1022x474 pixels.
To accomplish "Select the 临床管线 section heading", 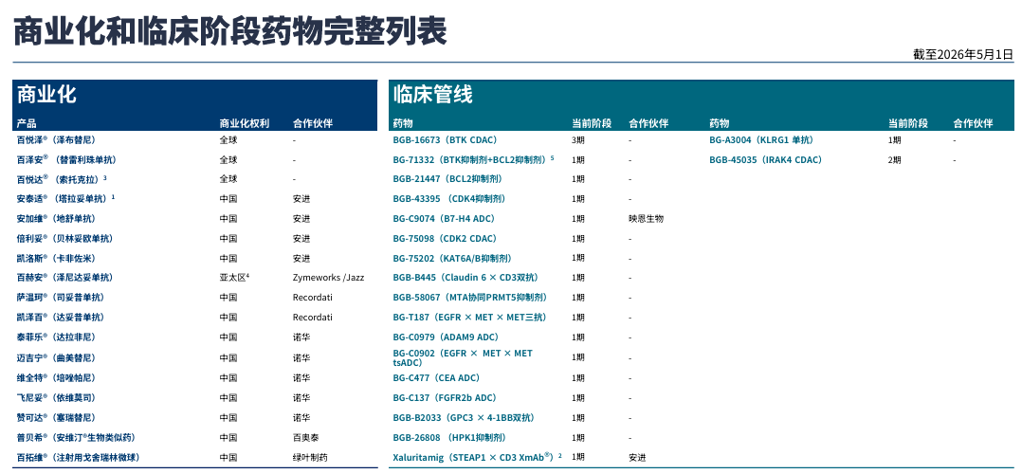I will pyautogui.click(x=432, y=95).
